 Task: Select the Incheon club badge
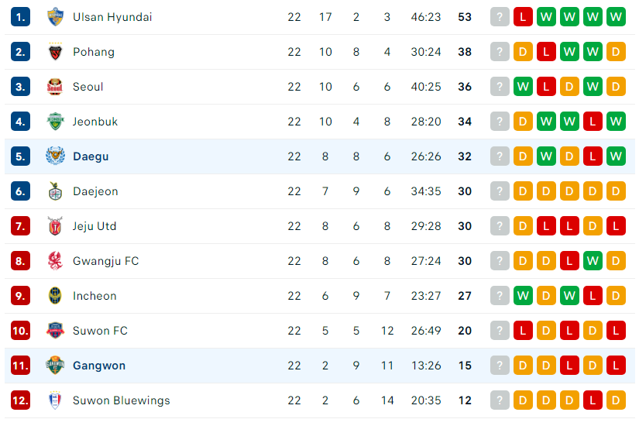[55, 296]
